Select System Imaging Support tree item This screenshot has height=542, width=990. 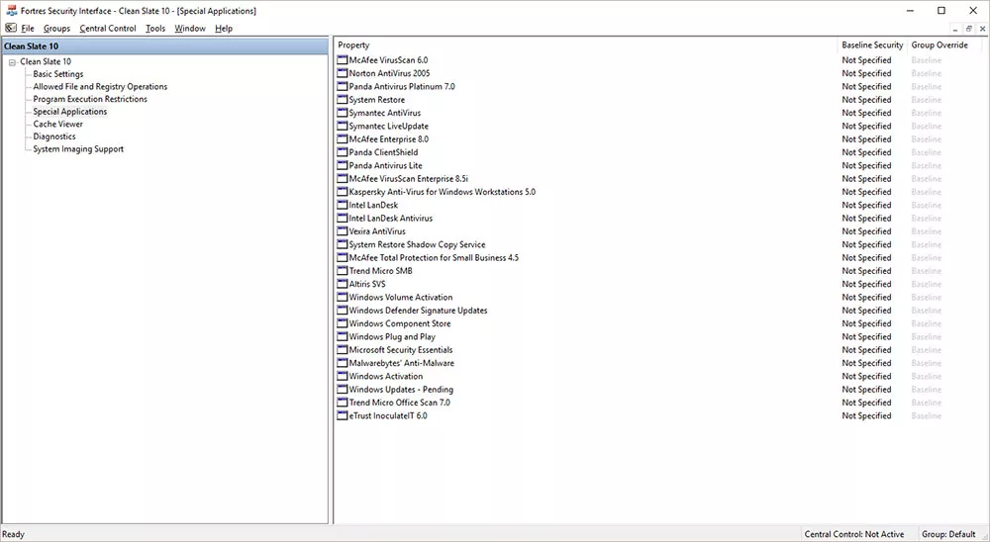[78, 149]
